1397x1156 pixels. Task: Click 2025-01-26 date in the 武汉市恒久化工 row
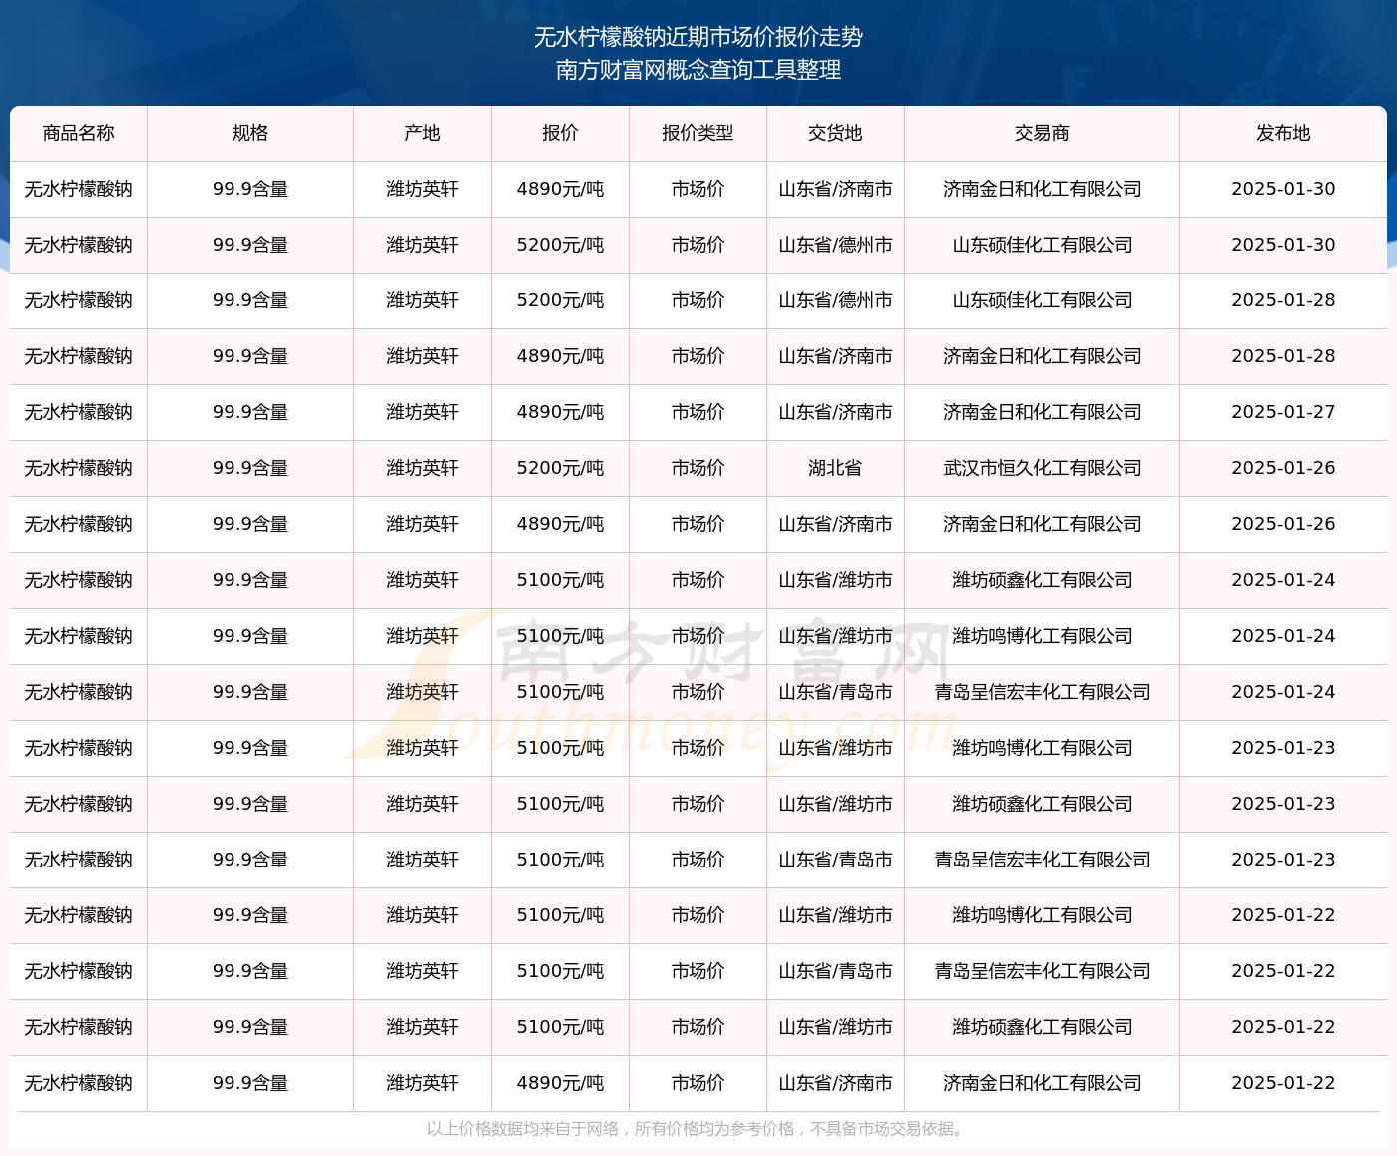pos(1283,468)
